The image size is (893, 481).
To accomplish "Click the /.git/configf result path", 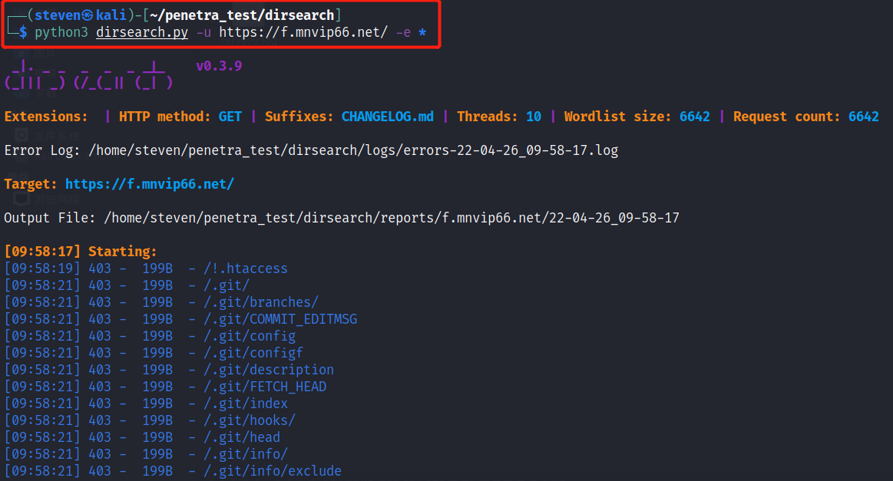I will 253,353.
